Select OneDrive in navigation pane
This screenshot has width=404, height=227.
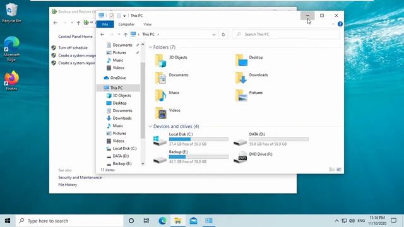[x=119, y=78]
